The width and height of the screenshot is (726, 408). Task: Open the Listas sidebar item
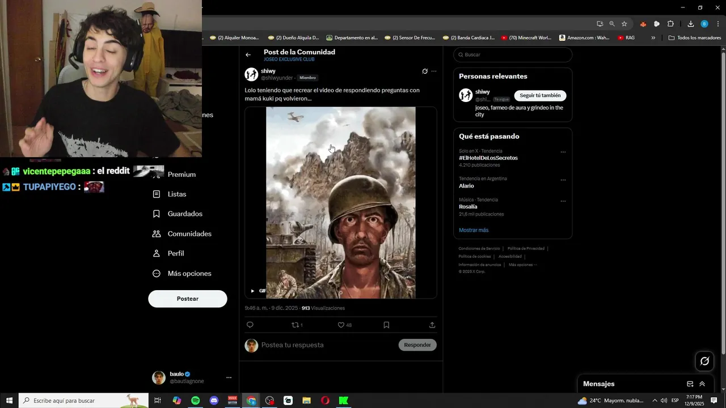click(170, 194)
